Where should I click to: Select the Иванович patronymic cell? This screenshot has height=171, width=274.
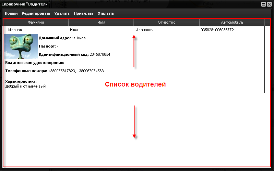point(144,30)
